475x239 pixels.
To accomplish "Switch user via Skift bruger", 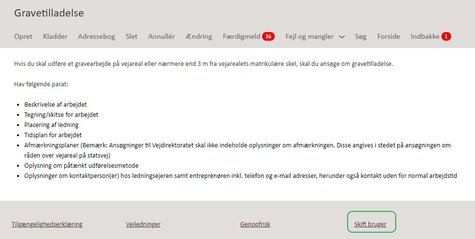I will click(370, 224).
